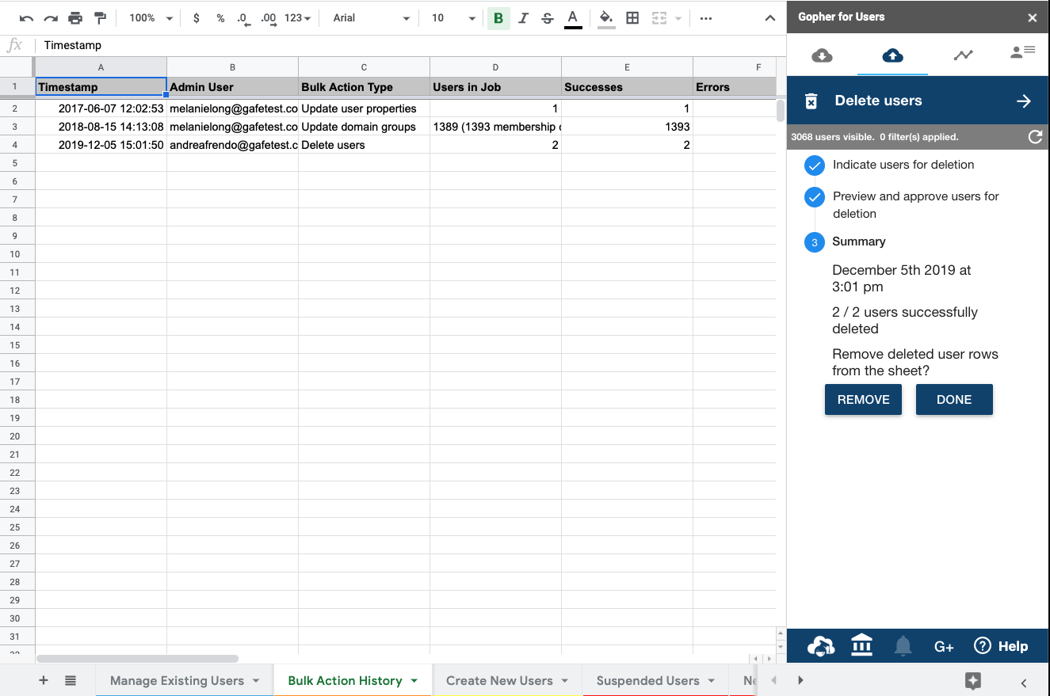
Task: Open the user list icon tab
Action: [1022, 52]
